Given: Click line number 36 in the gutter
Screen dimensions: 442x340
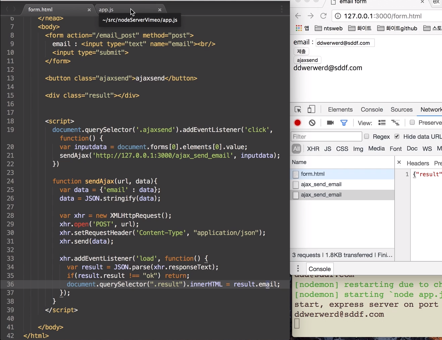Looking at the screenshot, I should (x=10, y=284).
